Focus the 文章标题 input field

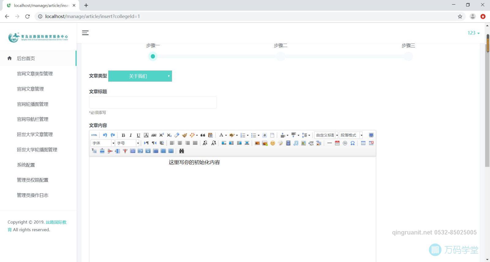(x=153, y=102)
